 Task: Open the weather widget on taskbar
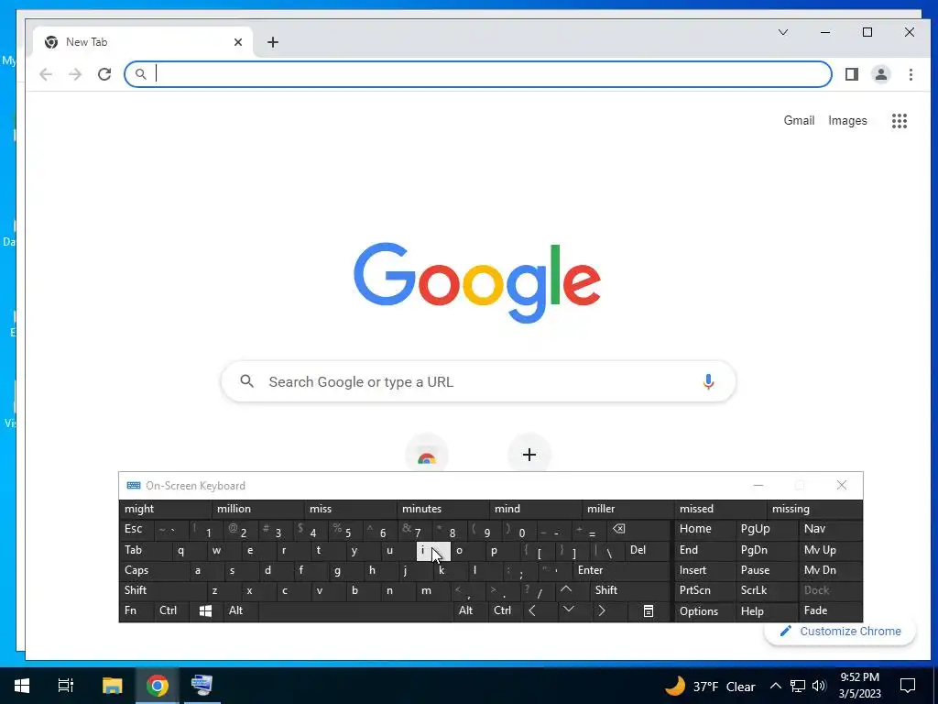[x=710, y=686]
